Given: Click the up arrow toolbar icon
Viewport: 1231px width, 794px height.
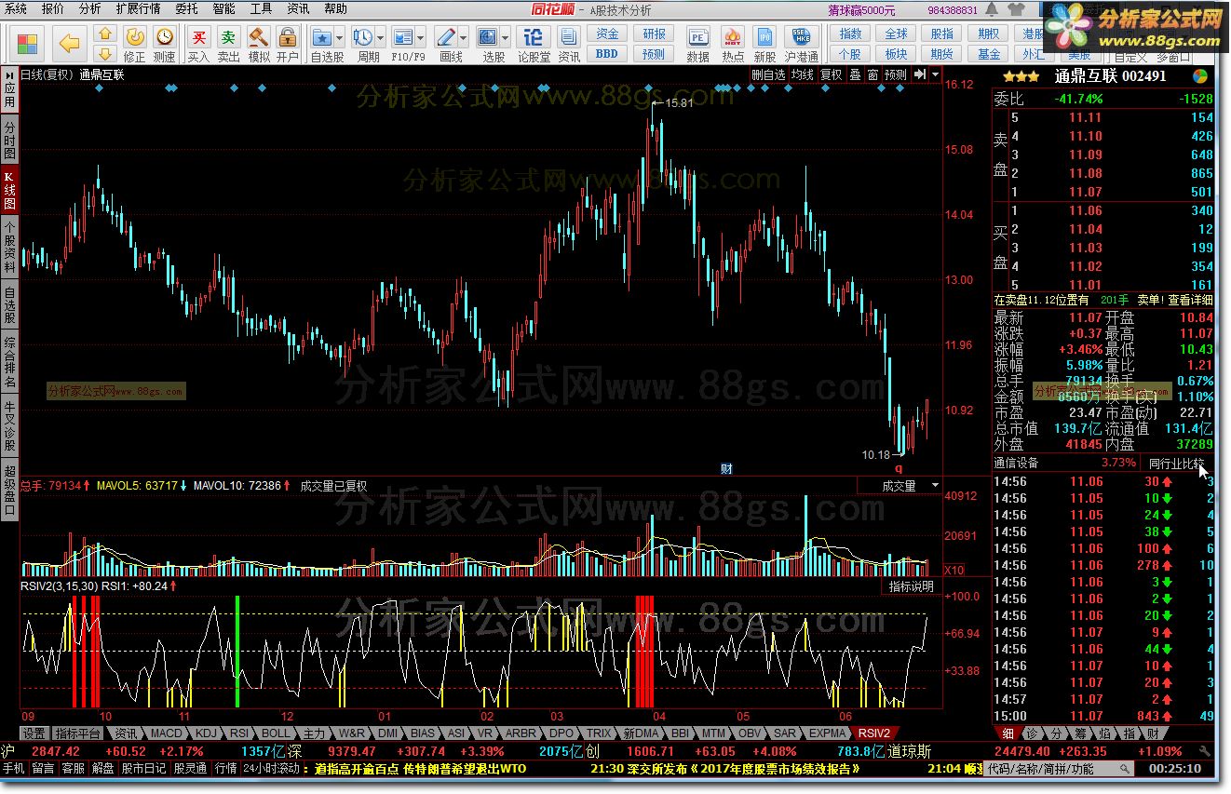Looking at the screenshot, I should (105, 34).
